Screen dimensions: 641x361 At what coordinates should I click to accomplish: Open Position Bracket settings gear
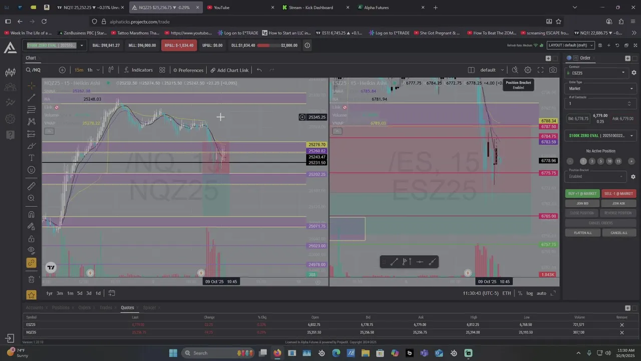click(x=633, y=176)
